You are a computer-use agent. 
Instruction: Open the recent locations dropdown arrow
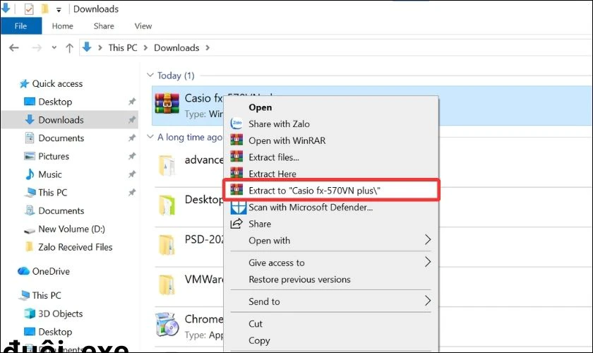tap(54, 48)
